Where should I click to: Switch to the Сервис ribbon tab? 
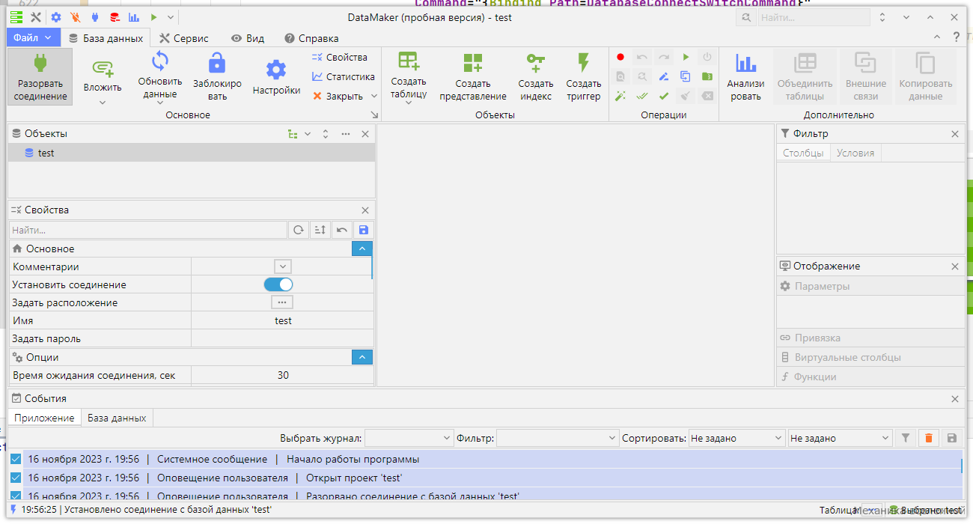point(183,38)
